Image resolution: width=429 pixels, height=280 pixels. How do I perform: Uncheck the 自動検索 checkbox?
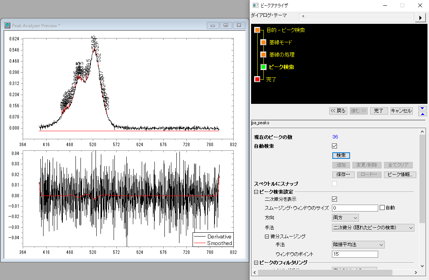pyautogui.click(x=334, y=146)
